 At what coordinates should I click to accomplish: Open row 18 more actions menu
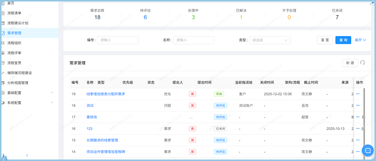tap(358, 105)
